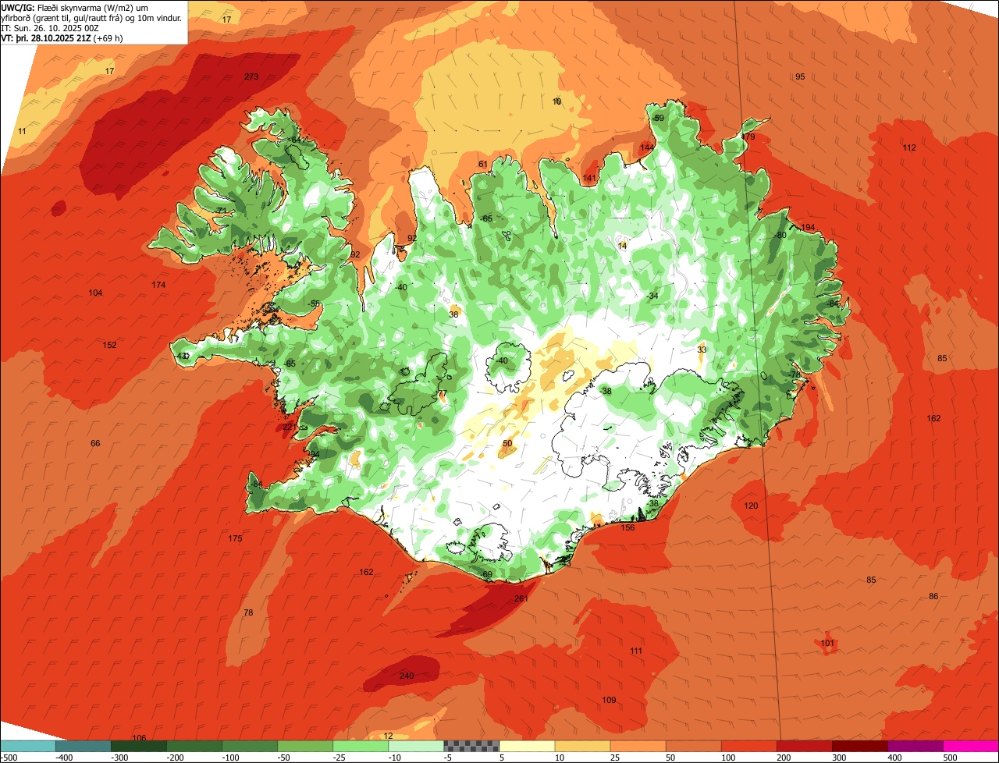Click the legend swatch between -400 and -300

pyautogui.click(x=83, y=746)
